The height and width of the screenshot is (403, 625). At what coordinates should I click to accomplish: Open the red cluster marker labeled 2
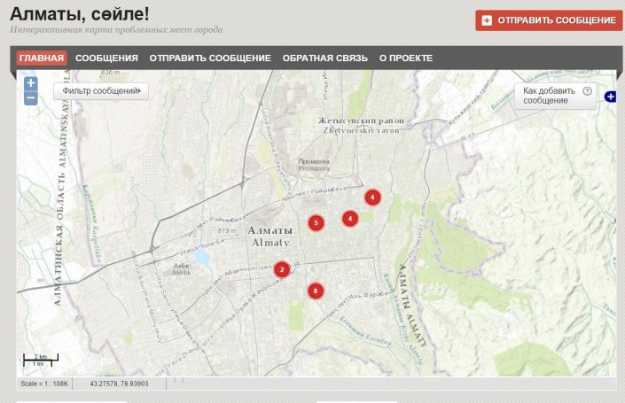point(282,269)
